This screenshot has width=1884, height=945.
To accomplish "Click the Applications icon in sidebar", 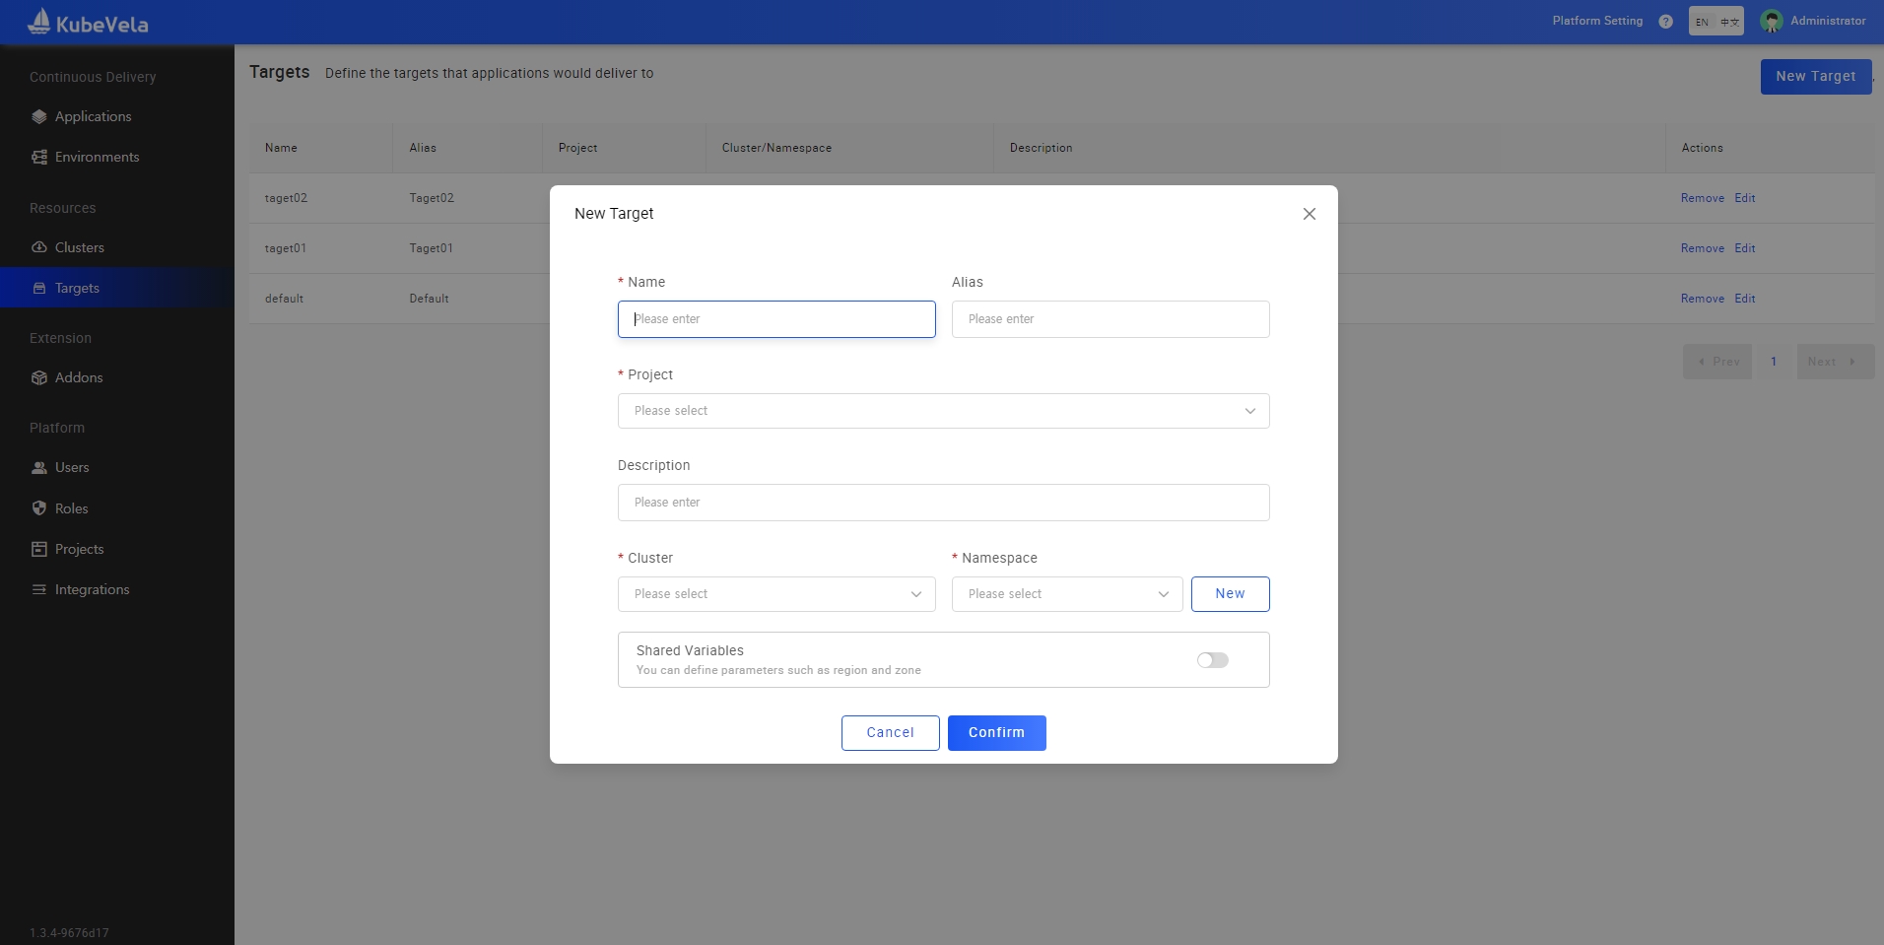I will click(39, 116).
